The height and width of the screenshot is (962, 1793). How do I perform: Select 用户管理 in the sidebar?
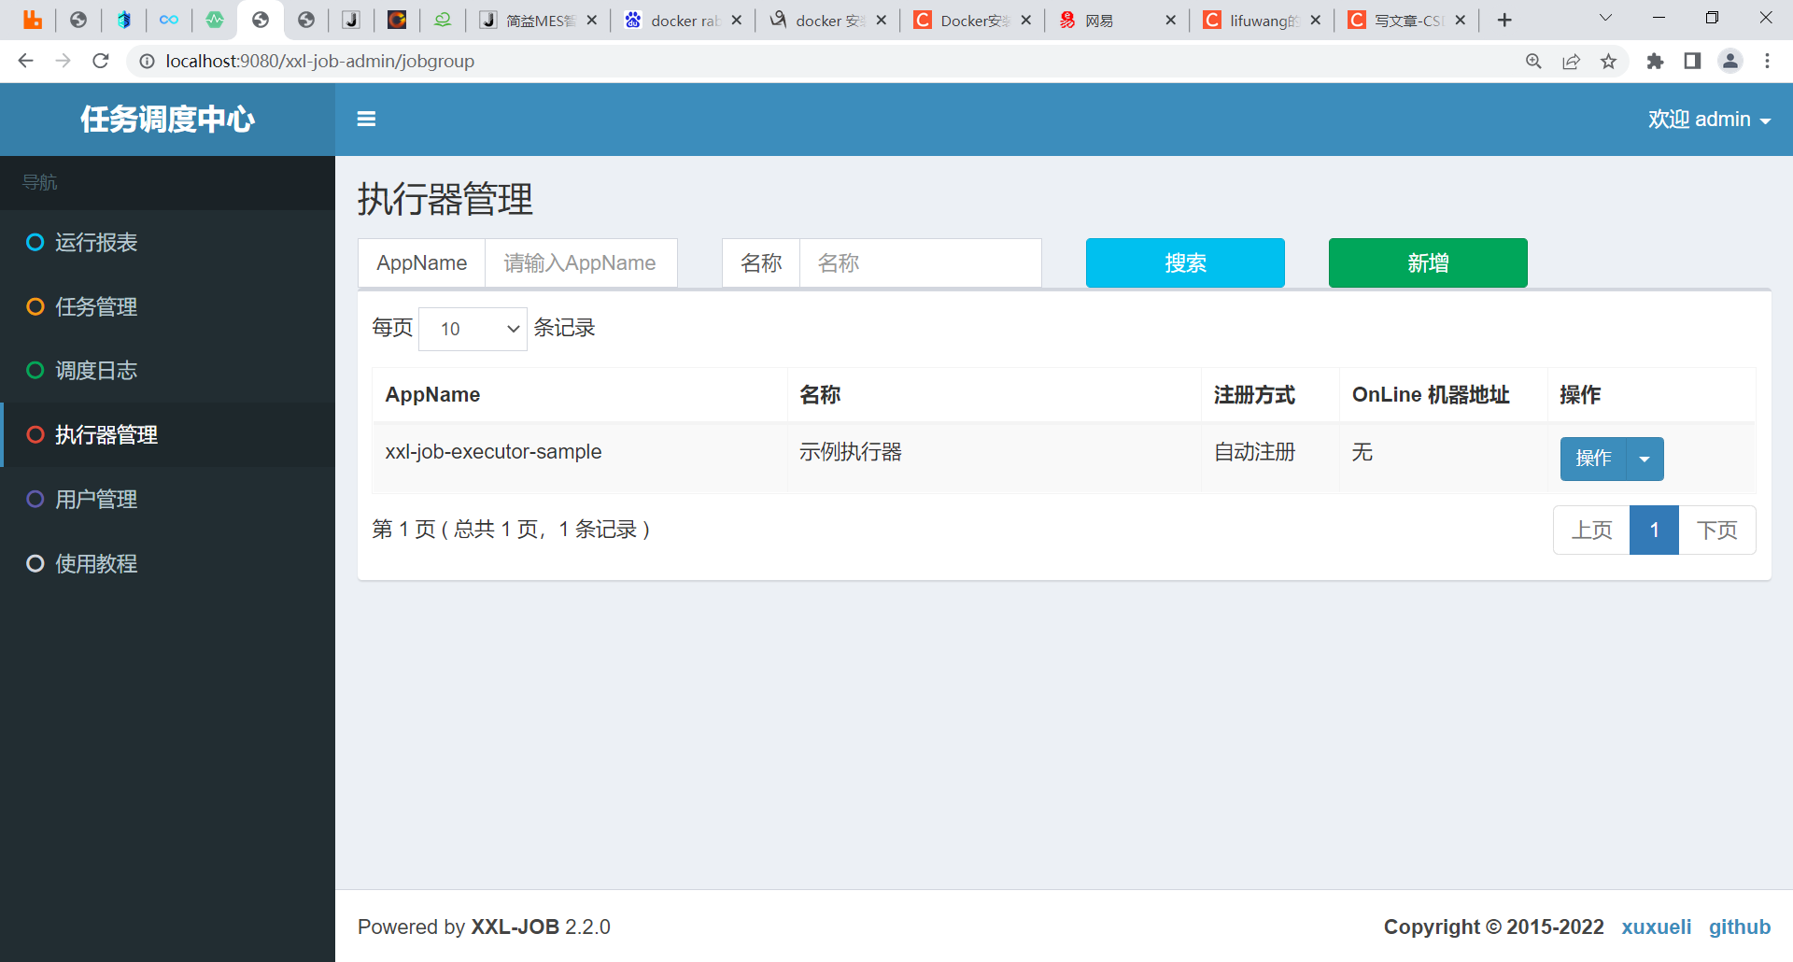[168, 500]
